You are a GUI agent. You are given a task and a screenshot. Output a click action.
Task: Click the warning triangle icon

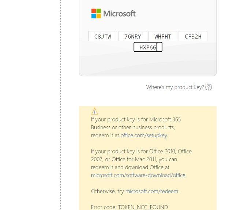pos(95,111)
